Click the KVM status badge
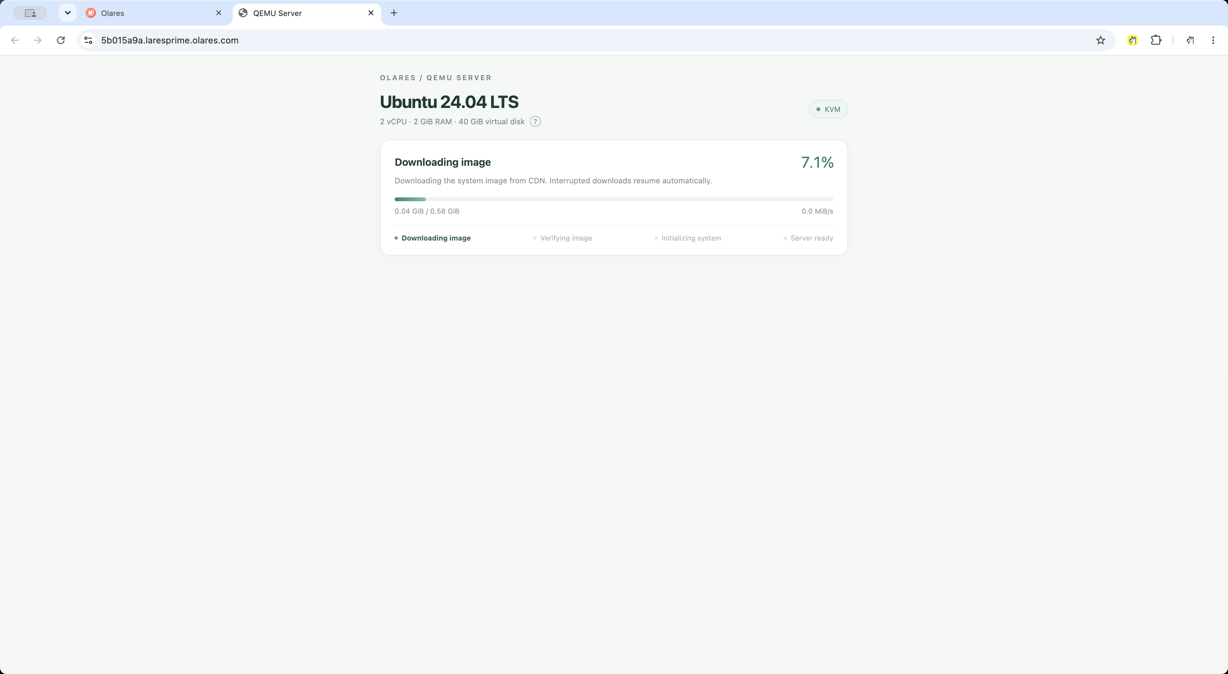The height and width of the screenshot is (674, 1228). pos(828,109)
